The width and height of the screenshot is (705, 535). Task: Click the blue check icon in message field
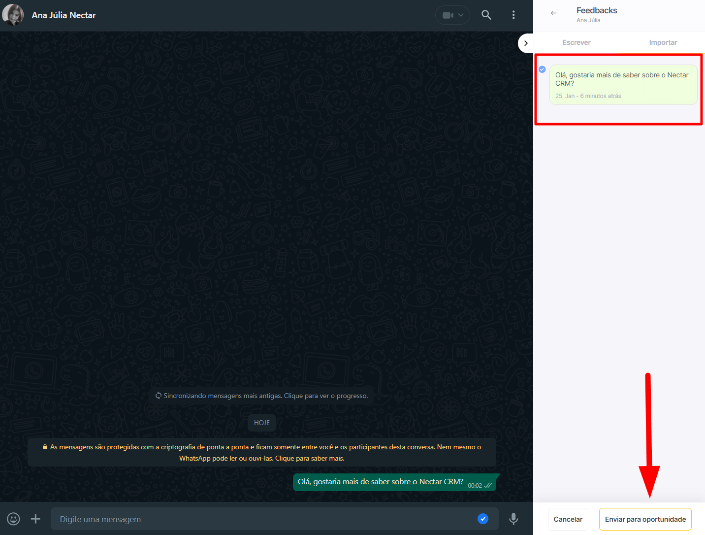(x=483, y=519)
